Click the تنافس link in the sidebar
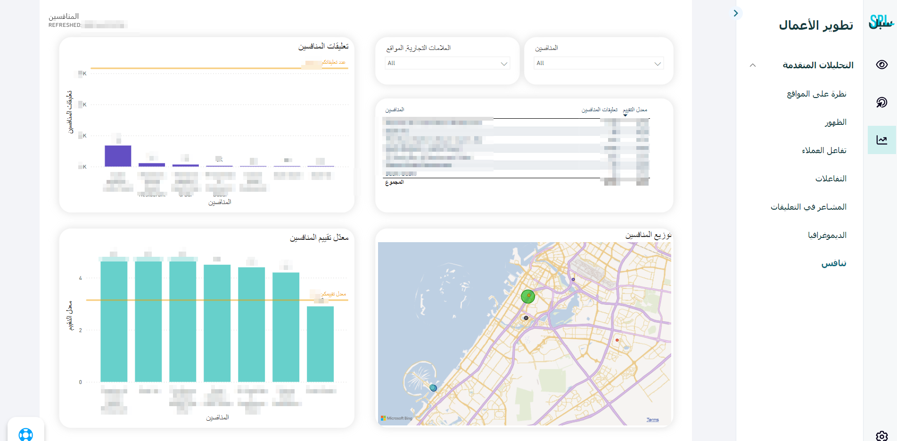 point(834,263)
